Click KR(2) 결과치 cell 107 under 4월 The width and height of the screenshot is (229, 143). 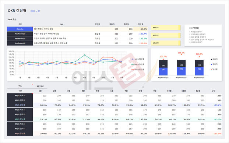click(88, 115)
